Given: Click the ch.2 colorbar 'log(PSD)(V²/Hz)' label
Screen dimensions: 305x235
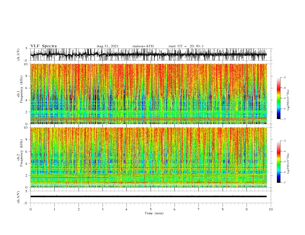Looking at the screenshot, I should point(288,163).
